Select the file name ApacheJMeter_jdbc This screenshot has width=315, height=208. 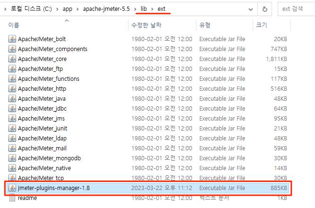coord(42,109)
